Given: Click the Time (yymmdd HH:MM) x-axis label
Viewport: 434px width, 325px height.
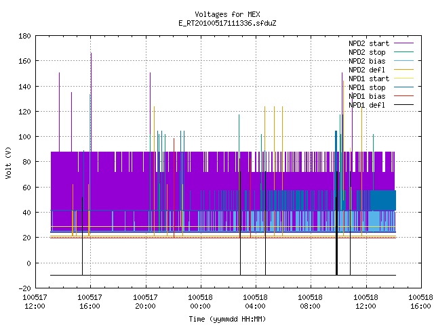Looking at the screenshot, I should click(x=227, y=319).
